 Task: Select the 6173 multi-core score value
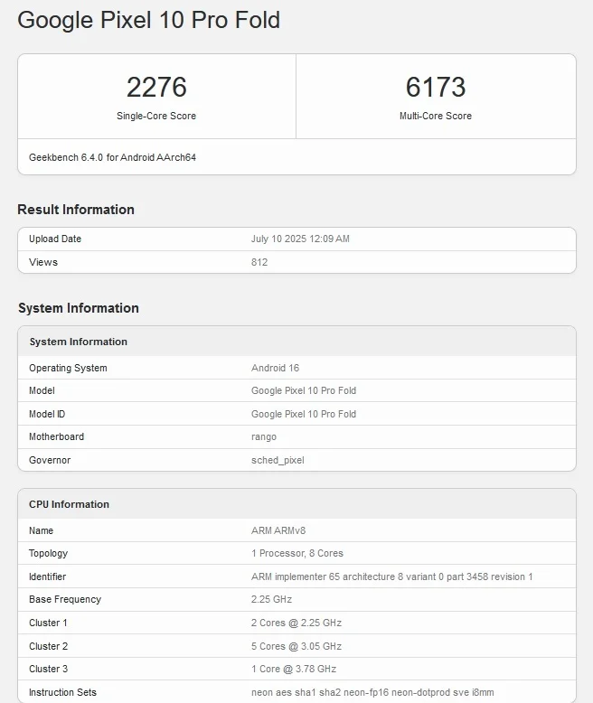pyautogui.click(x=436, y=88)
